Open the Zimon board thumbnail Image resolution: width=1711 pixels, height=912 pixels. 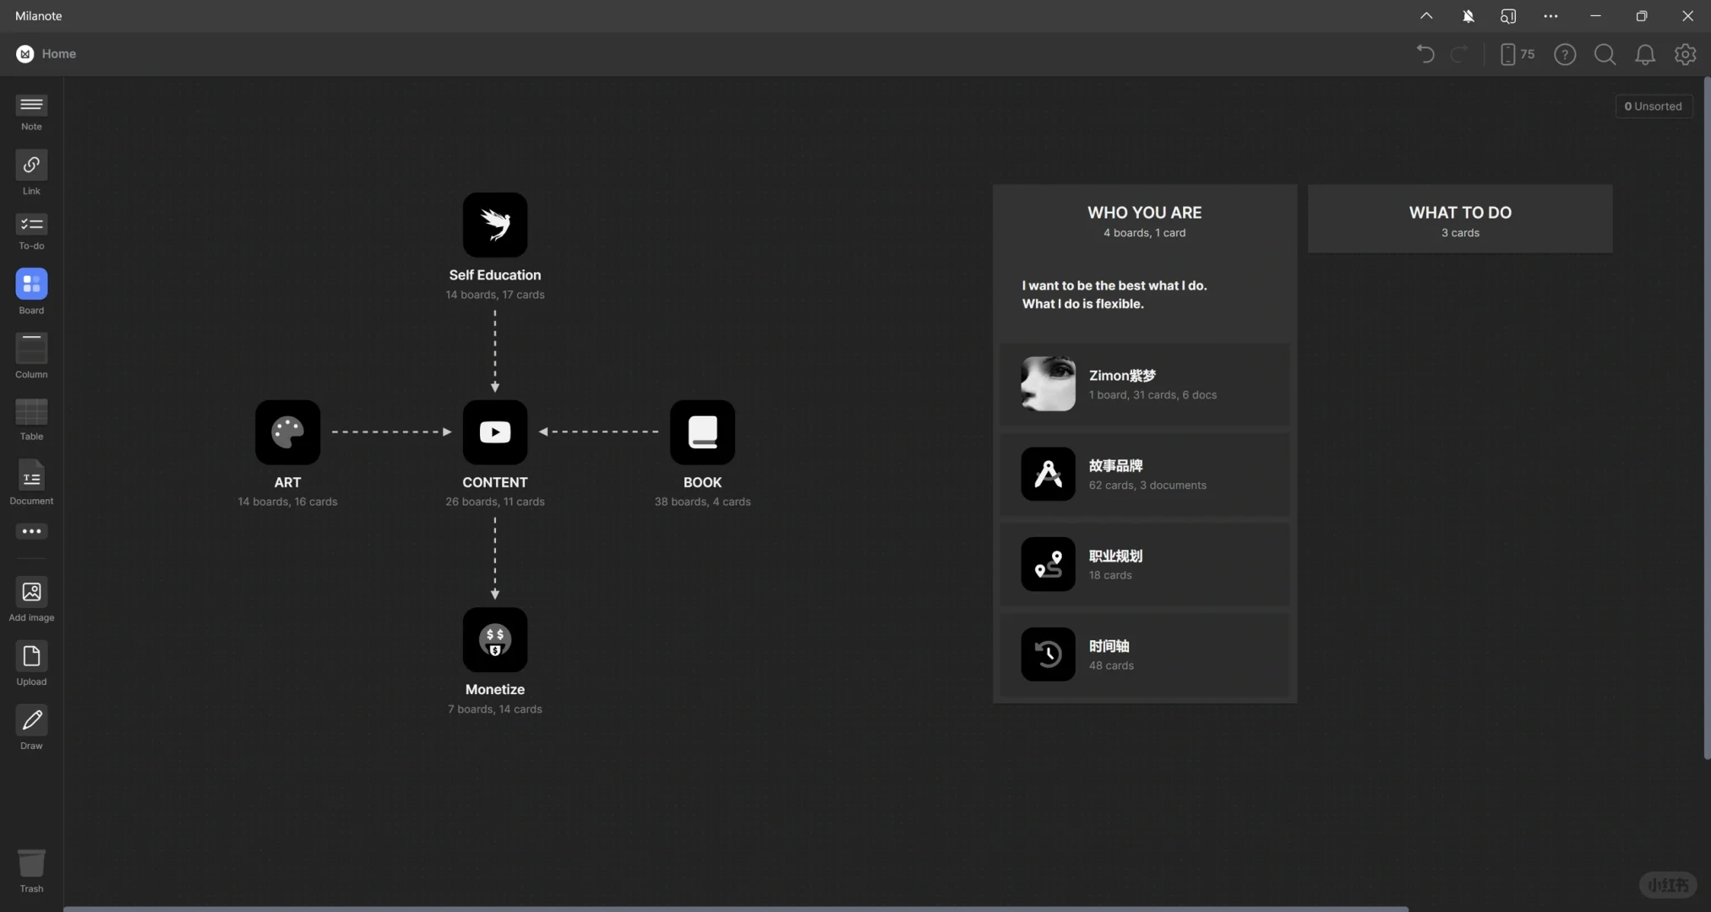1048,384
